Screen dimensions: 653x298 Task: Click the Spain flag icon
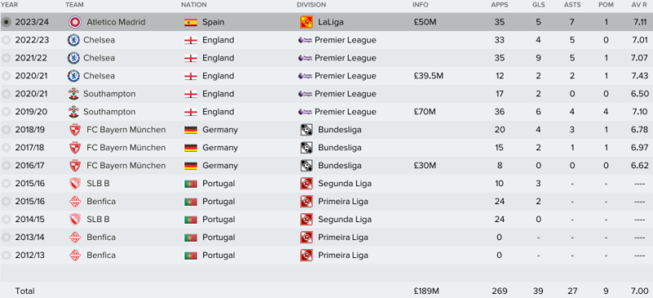tap(191, 22)
